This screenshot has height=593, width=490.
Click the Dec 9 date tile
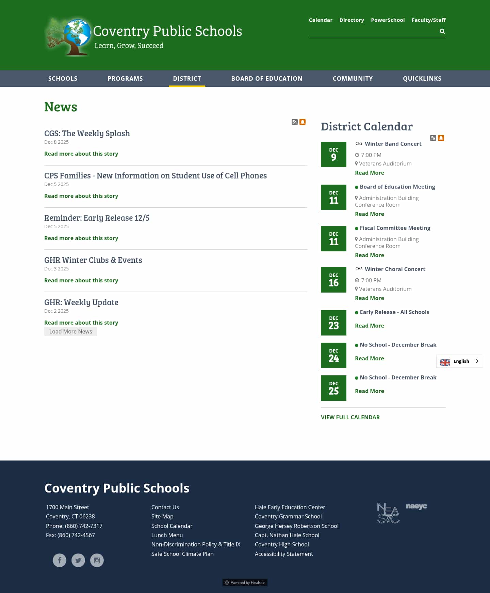(x=333, y=154)
